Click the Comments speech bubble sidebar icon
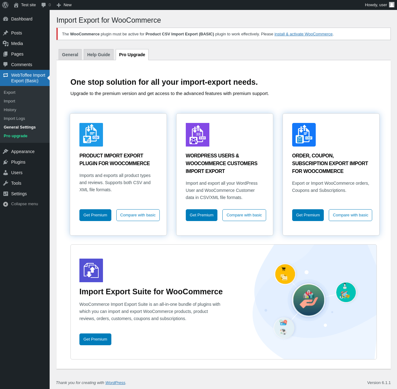Screen dimensions: 397x389 click(x=6, y=65)
